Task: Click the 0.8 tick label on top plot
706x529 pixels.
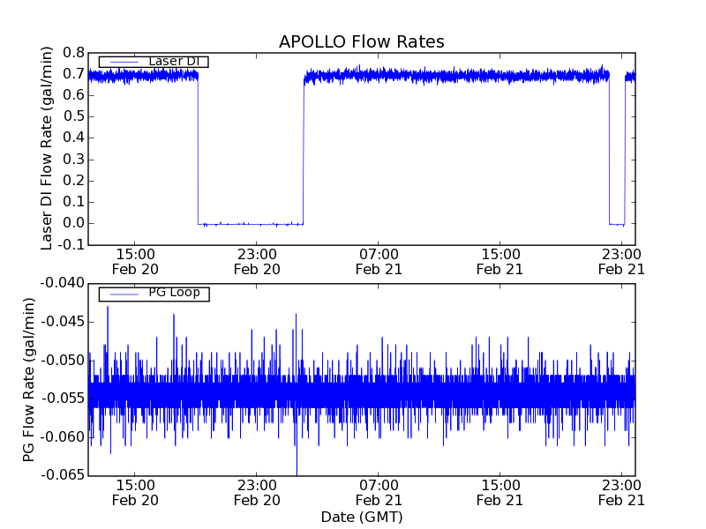Action: click(x=74, y=53)
